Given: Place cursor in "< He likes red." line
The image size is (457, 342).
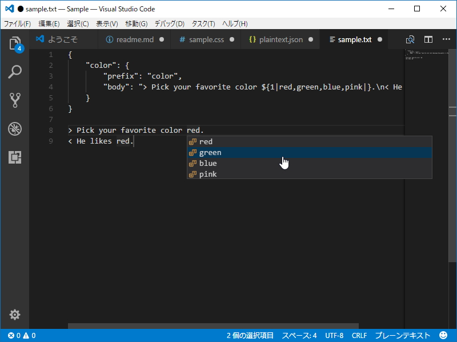Looking at the screenshot, I should pyautogui.click(x=101, y=141).
